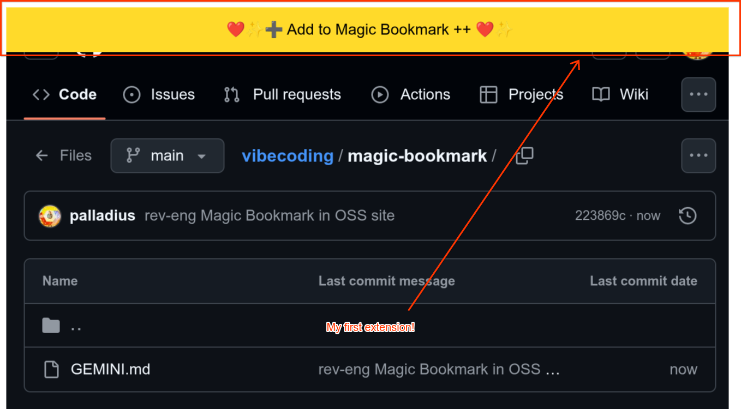Click the palladius username link
The height and width of the screenshot is (409, 741).
[x=103, y=216]
